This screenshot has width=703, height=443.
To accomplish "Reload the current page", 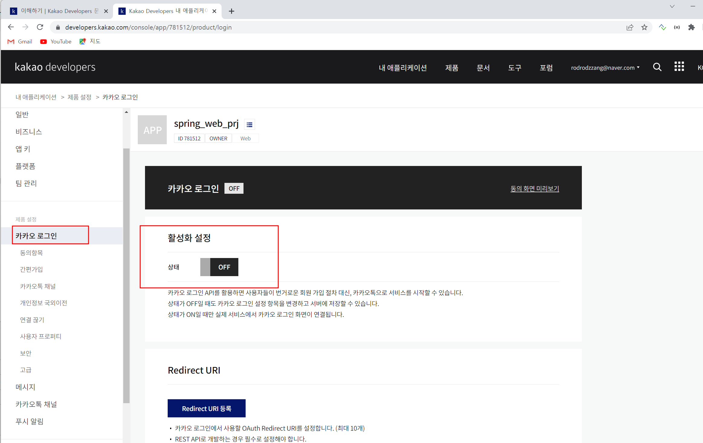I will [40, 27].
